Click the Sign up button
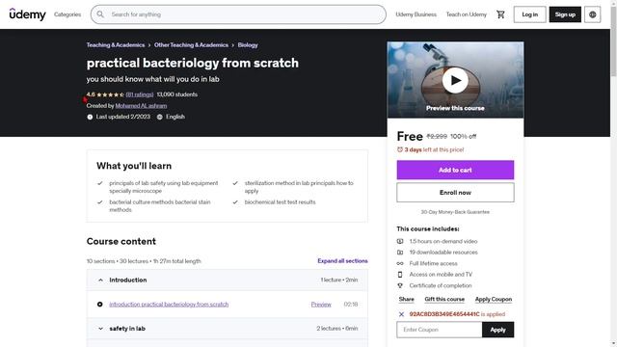The height and width of the screenshot is (347, 617). [x=565, y=14]
